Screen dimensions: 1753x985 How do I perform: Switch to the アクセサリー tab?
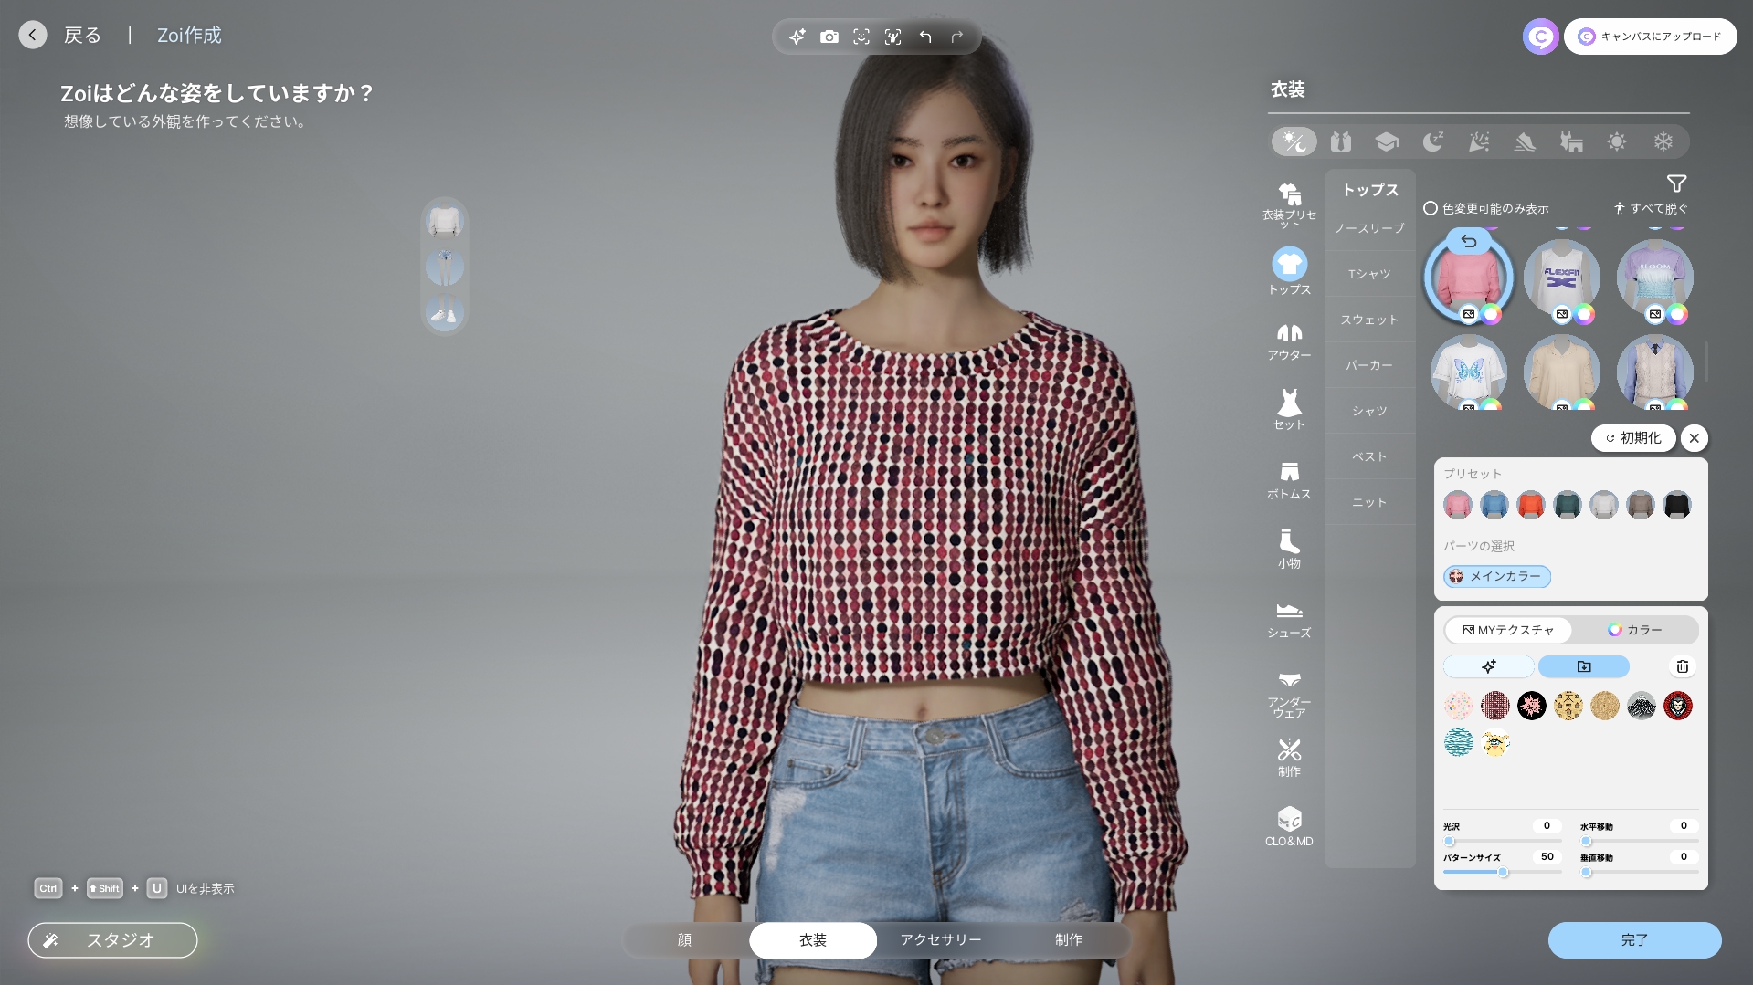point(940,939)
